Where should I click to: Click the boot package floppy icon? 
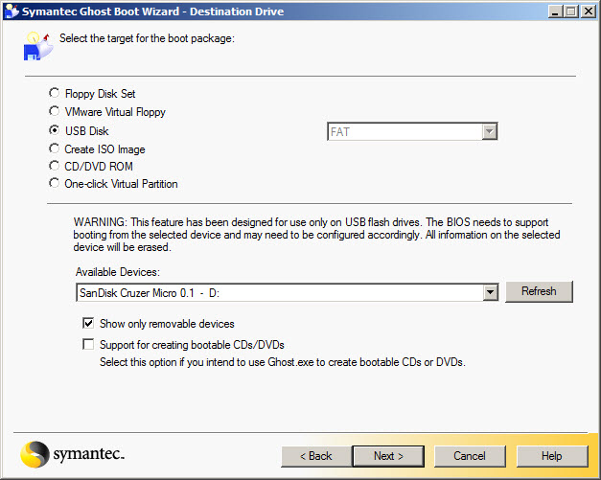(38, 46)
